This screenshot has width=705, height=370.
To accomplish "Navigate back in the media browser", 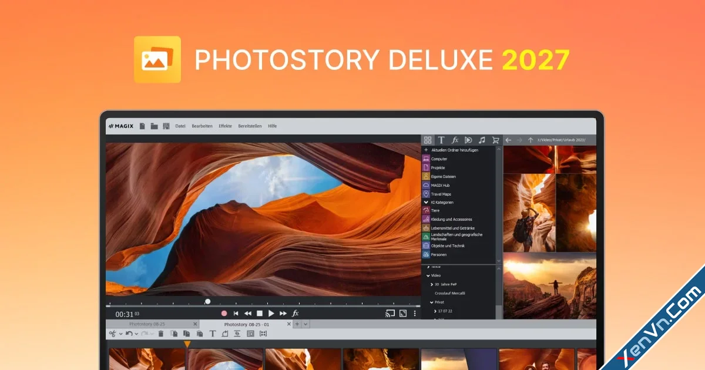I will pos(508,140).
